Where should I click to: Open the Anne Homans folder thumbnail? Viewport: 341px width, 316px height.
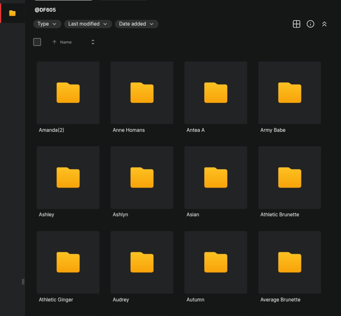[142, 93]
